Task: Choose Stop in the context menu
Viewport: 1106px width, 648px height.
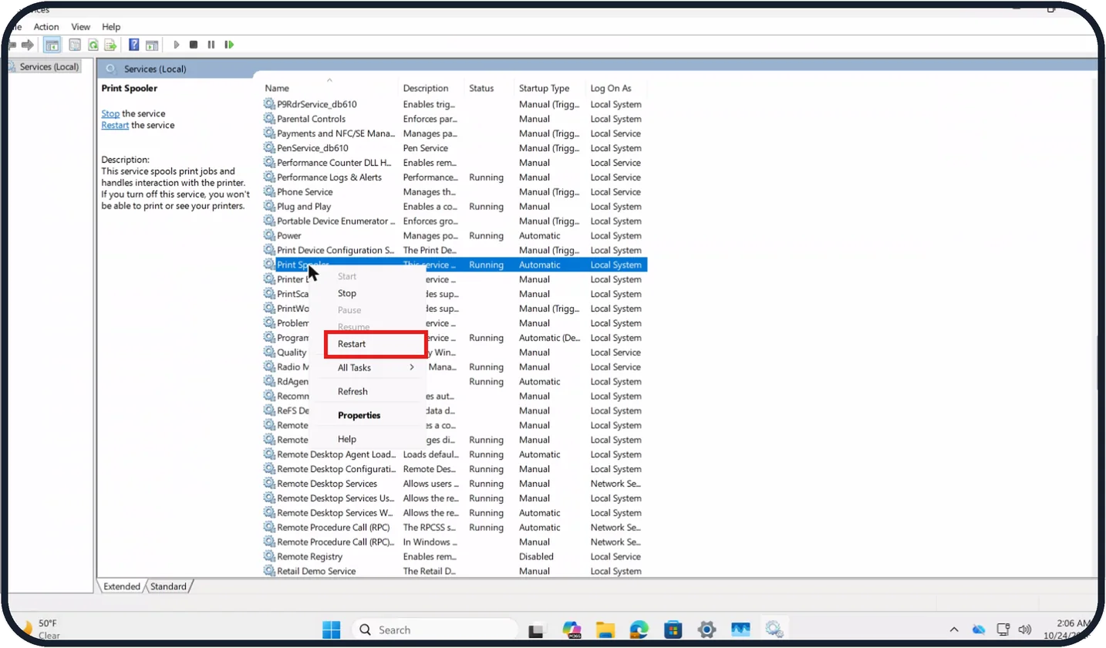Action: [368, 293]
